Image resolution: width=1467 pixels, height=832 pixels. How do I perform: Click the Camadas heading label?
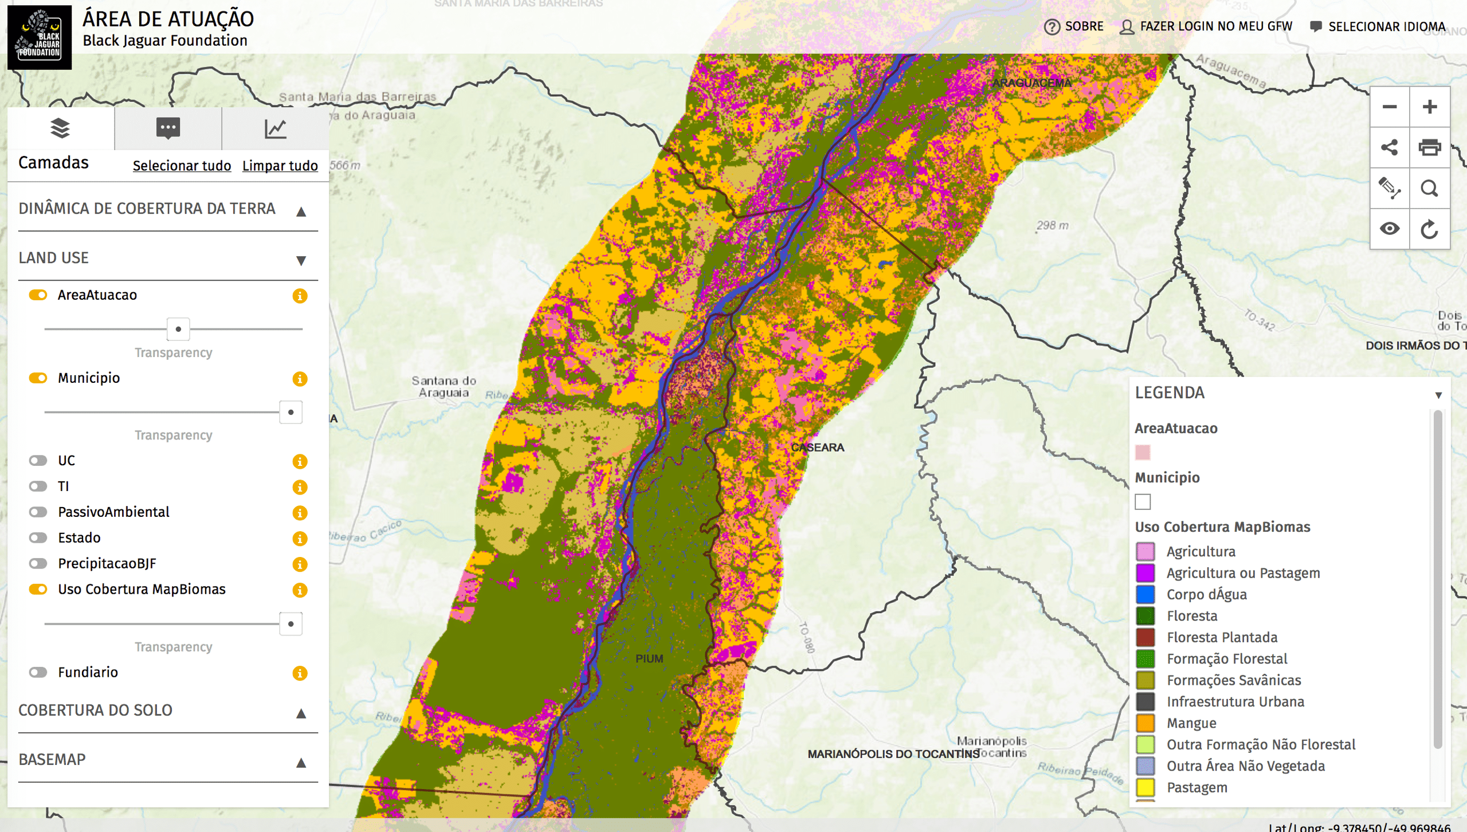click(x=53, y=163)
